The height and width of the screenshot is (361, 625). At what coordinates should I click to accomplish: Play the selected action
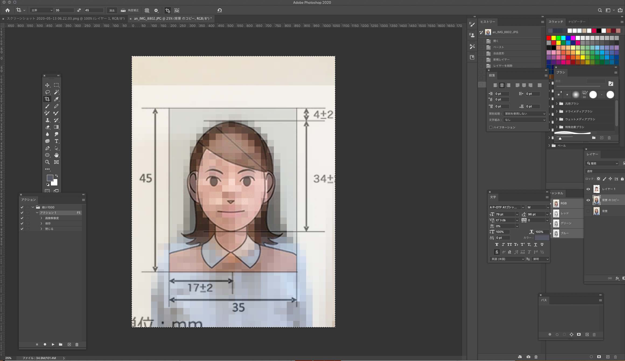coord(53,344)
